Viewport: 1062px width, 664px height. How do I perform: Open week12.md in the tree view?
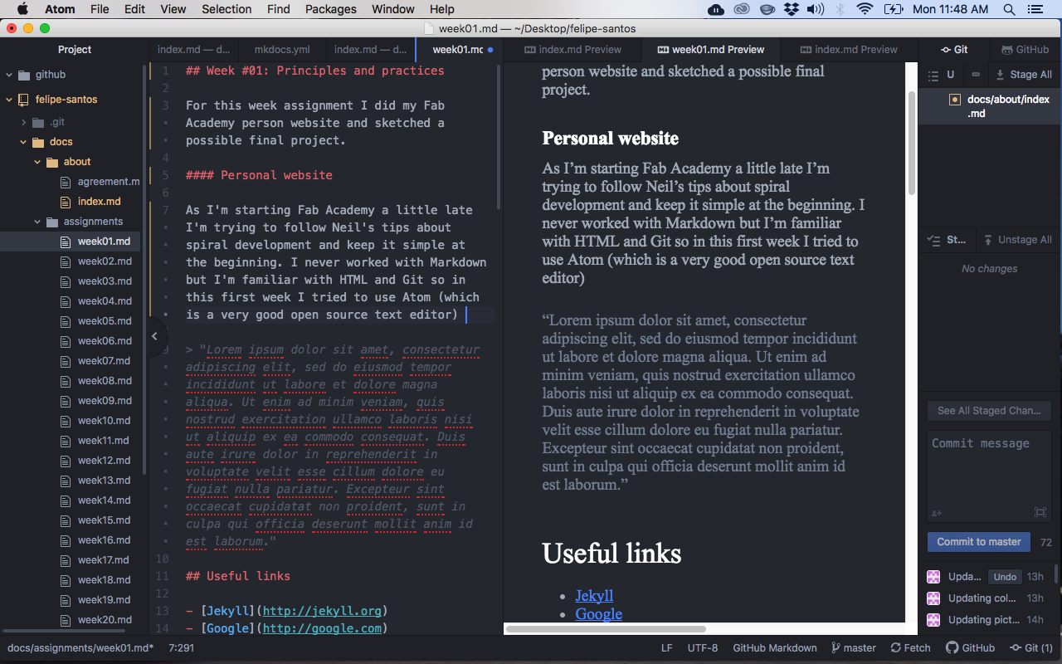coord(105,461)
